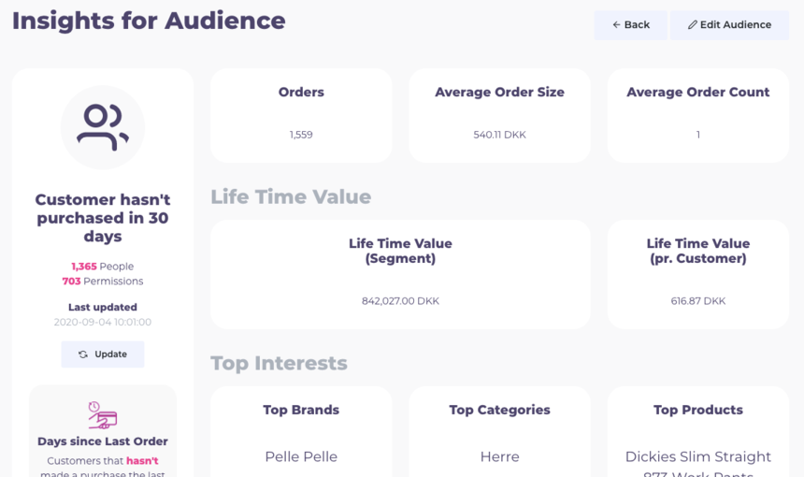Click the pencil icon beside Edit Audience
The image size is (804, 477).
[x=692, y=25]
